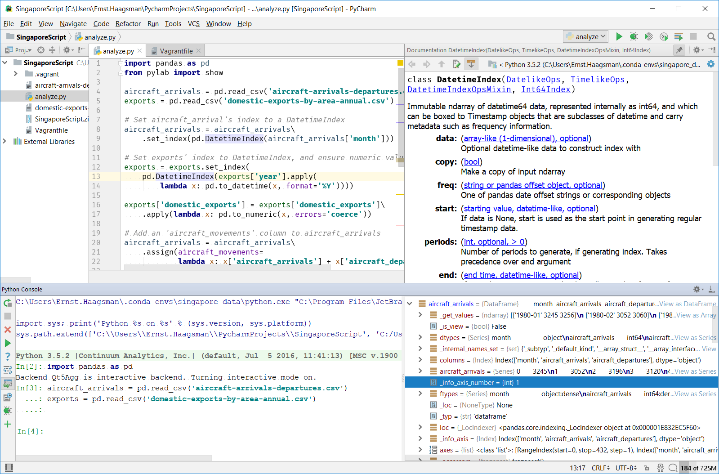Go back in documentation history
719x474 pixels.
pos(412,64)
